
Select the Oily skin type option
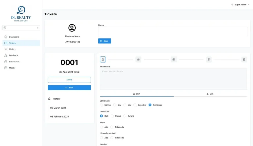click(125, 105)
